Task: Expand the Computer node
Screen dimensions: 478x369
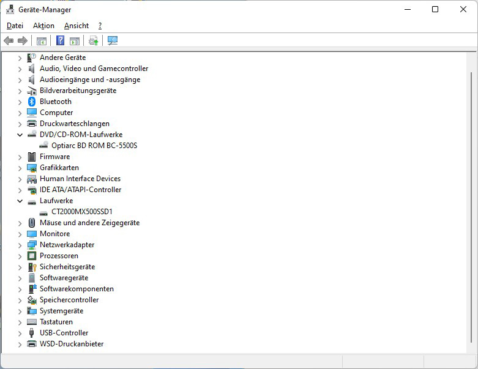Action: point(20,113)
